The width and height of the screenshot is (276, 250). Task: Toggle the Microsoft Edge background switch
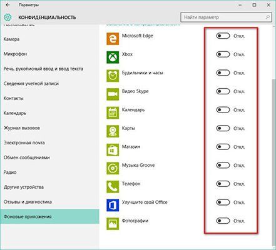[223, 36]
